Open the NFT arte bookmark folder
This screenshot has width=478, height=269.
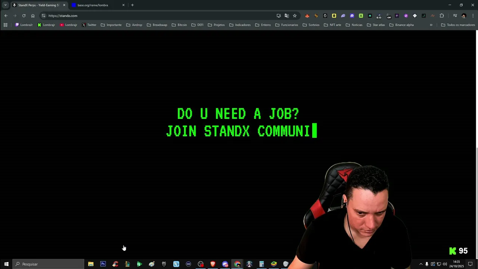tap(332, 25)
